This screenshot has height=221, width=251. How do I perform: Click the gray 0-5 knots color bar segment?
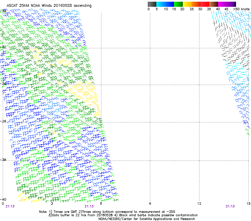click(152, 4)
